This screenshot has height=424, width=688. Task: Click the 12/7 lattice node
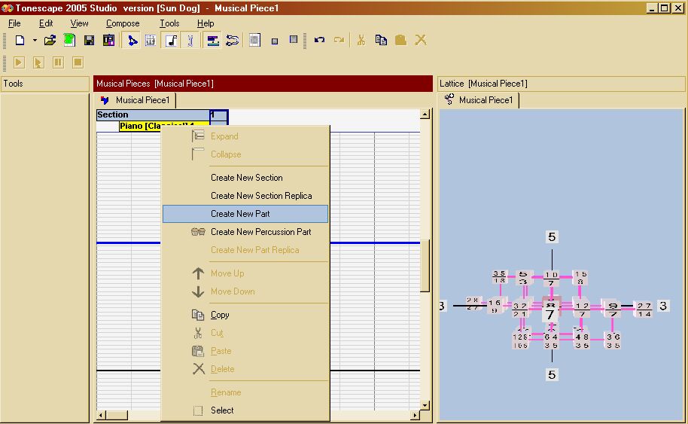click(x=583, y=309)
